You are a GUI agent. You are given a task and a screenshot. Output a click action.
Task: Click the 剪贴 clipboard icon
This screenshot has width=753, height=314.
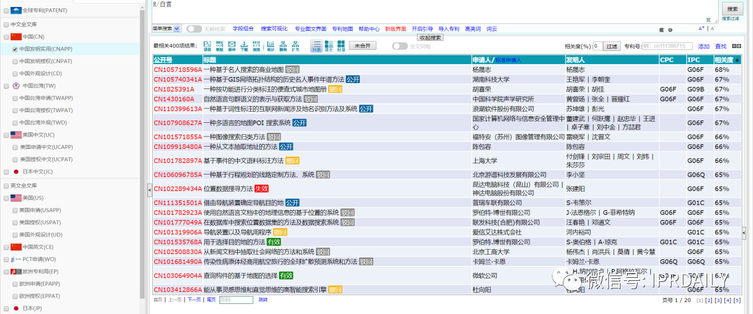[219, 46]
